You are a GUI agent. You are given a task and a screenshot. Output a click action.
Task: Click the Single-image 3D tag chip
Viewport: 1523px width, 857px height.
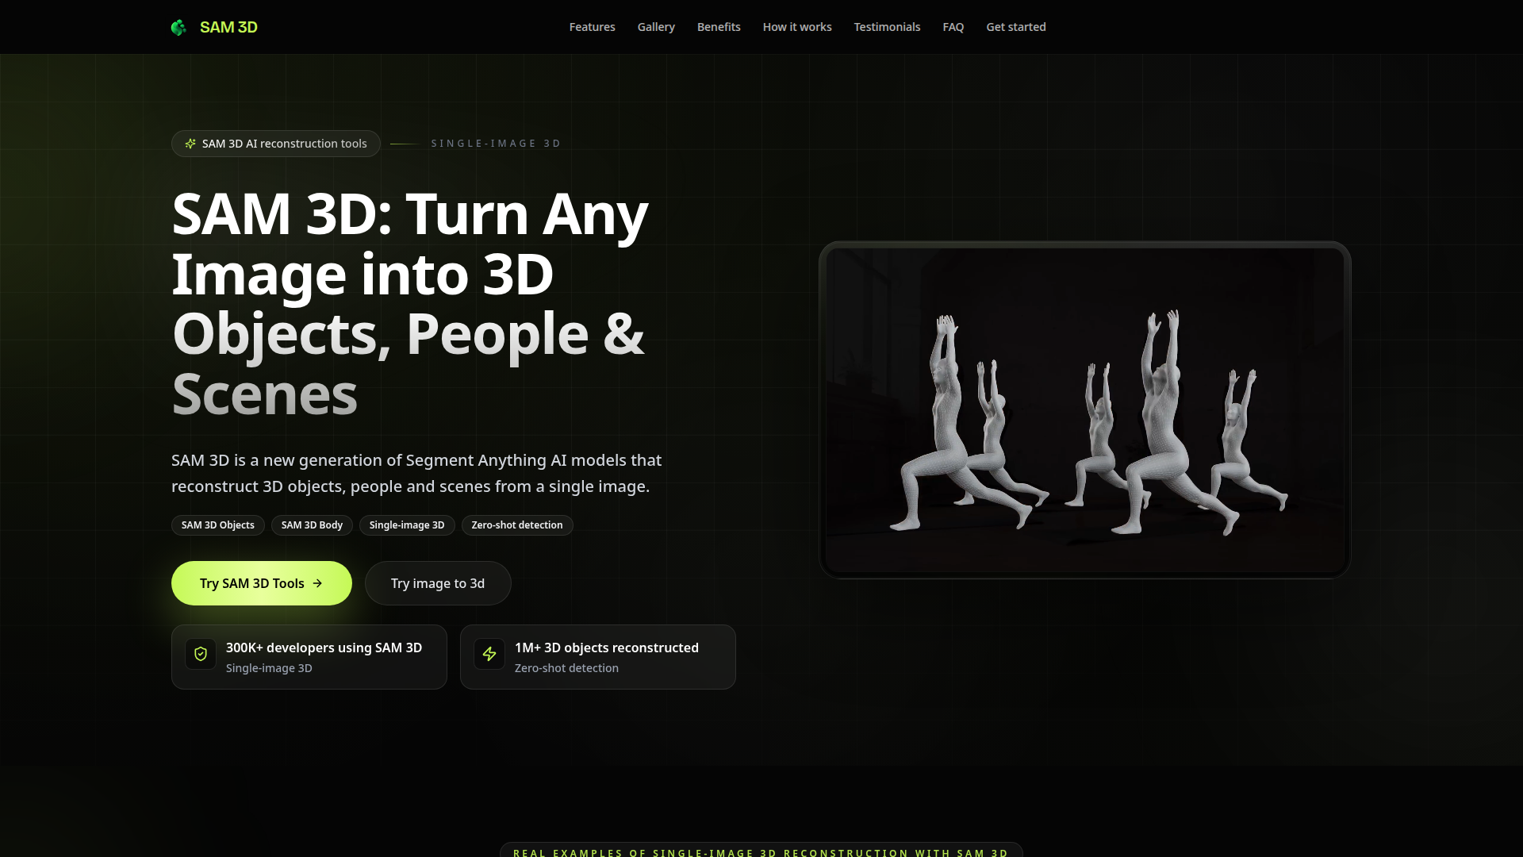(407, 525)
